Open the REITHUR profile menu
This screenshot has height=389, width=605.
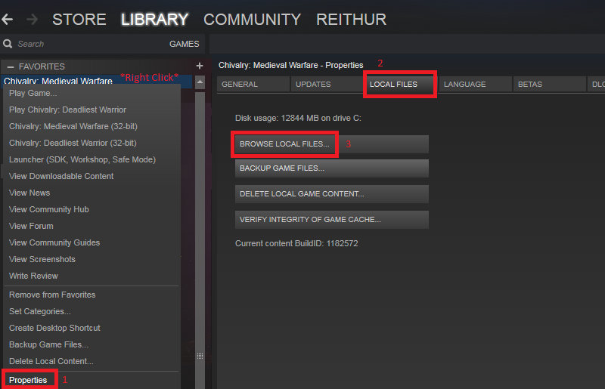point(351,20)
